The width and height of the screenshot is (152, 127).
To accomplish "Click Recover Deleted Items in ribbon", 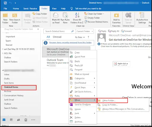I will pyautogui.click(x=96, y=22).
